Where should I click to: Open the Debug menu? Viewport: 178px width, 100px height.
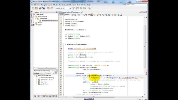[64, 5]
